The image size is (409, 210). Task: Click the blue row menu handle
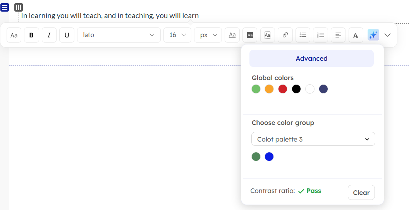[x=5, y=7]
